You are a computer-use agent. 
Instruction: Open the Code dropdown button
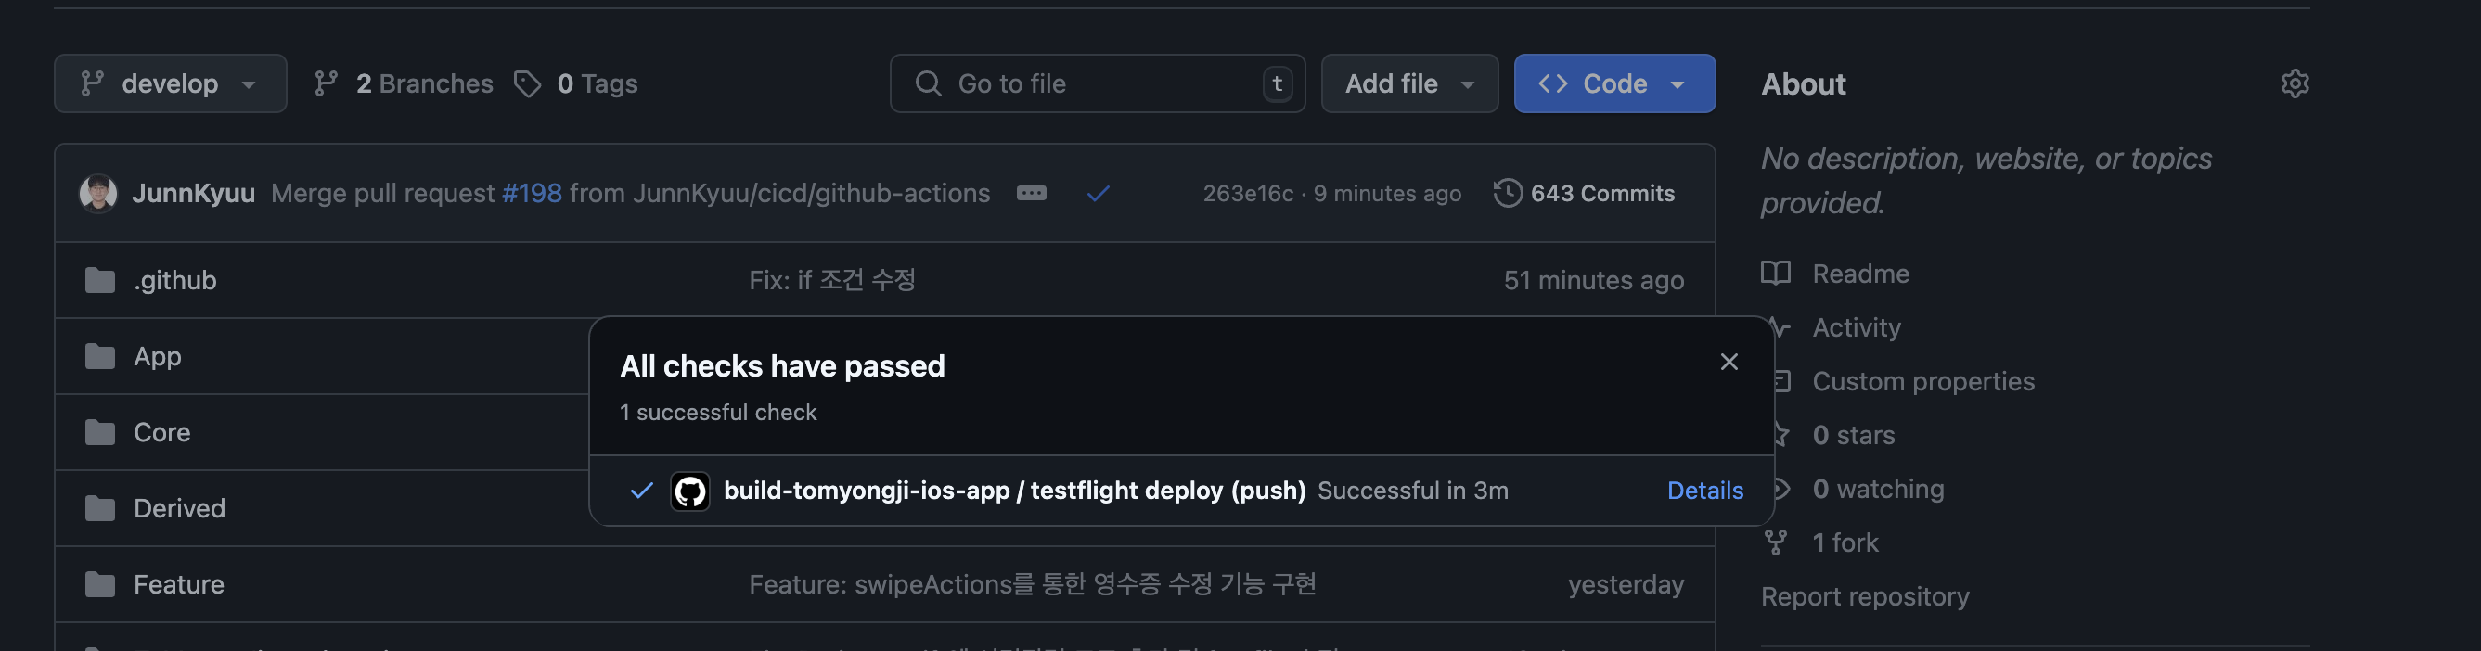[1614, 83]
